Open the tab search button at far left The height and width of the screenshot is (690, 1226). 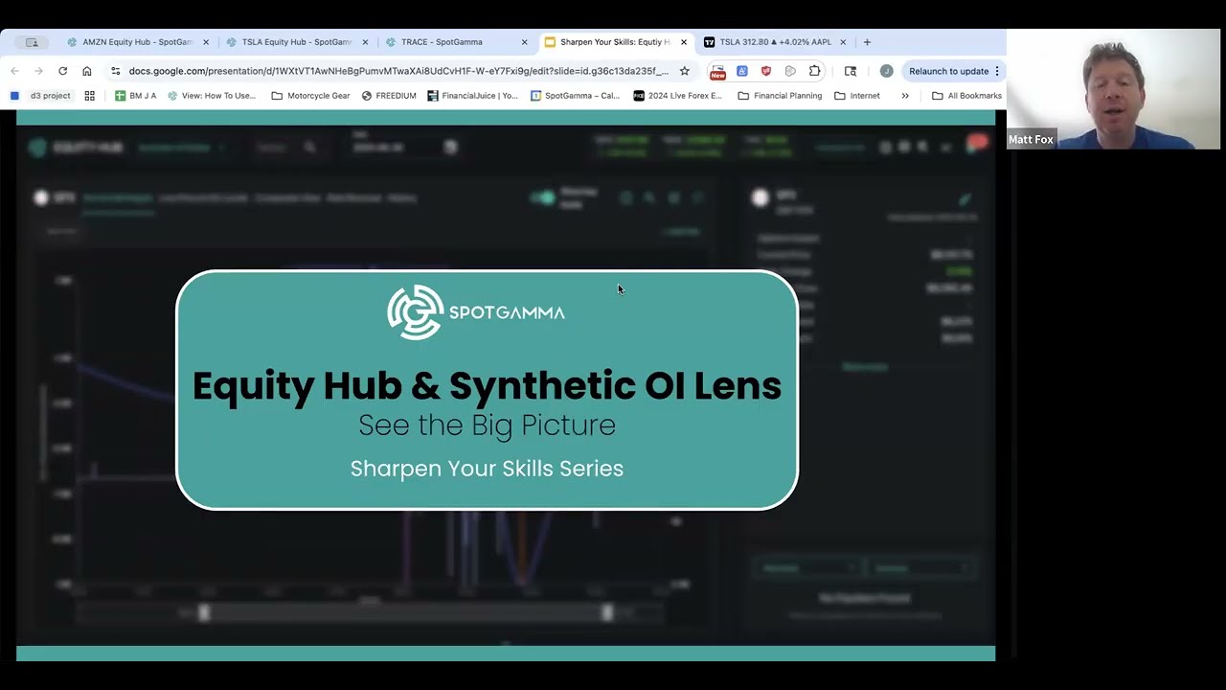pos(32,42)
